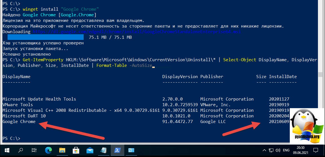Open Mail app from taskbar
325x157 pixels.
pyautogui.click(x=90, y=151)
